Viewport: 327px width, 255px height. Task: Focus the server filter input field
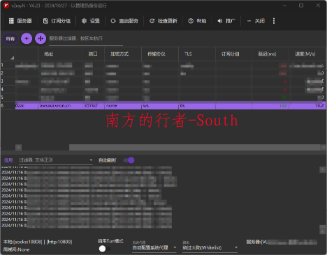tap(86, 38)
